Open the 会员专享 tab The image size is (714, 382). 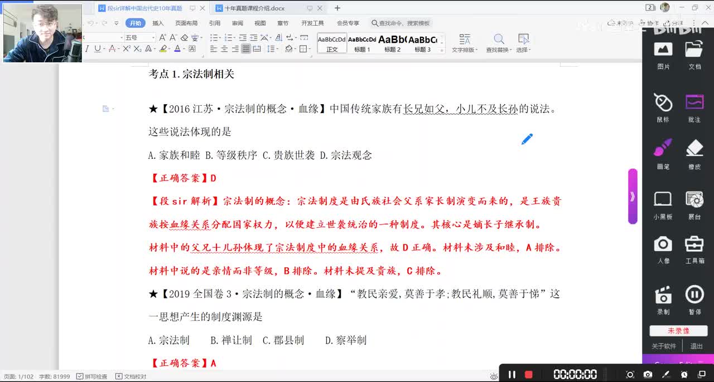tap(348, 23)
